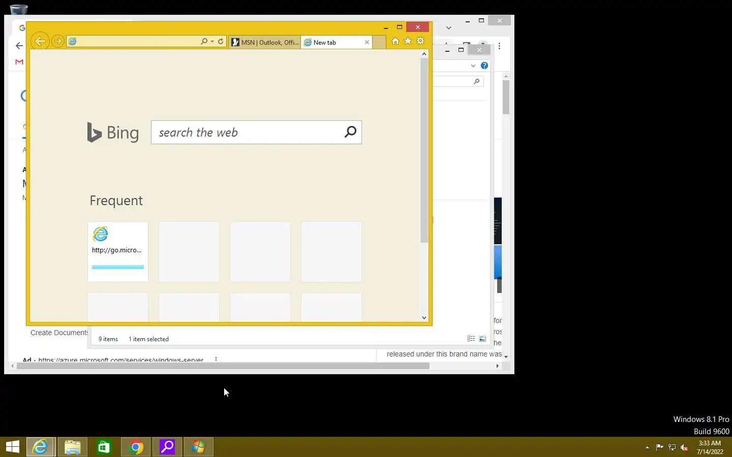The image size is (732, 457).
Task: Refresh the Internet Explorer page
Action: (x=221, y=41)
